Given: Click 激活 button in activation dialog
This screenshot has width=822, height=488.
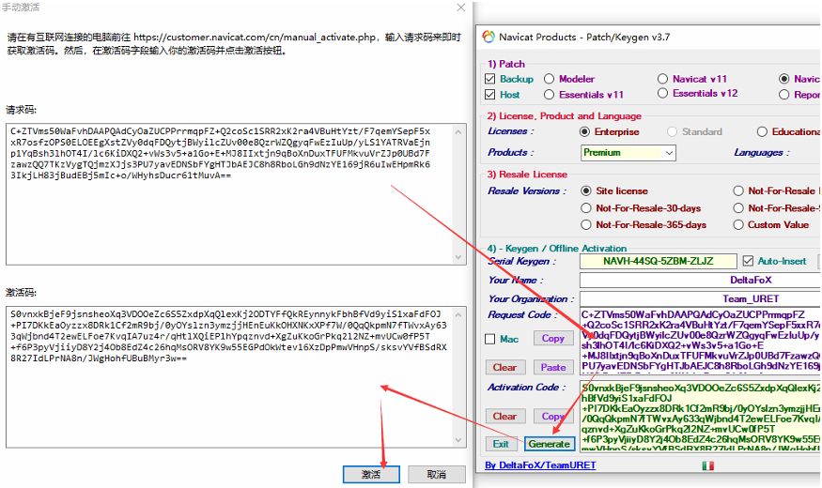Looking at the screenshot, I should pos(371,474).
